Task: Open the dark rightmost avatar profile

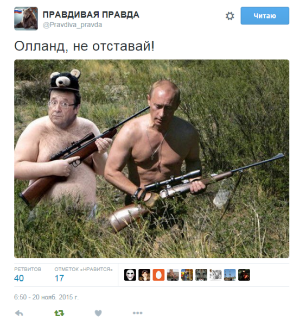Action: (x=244, y=275)
